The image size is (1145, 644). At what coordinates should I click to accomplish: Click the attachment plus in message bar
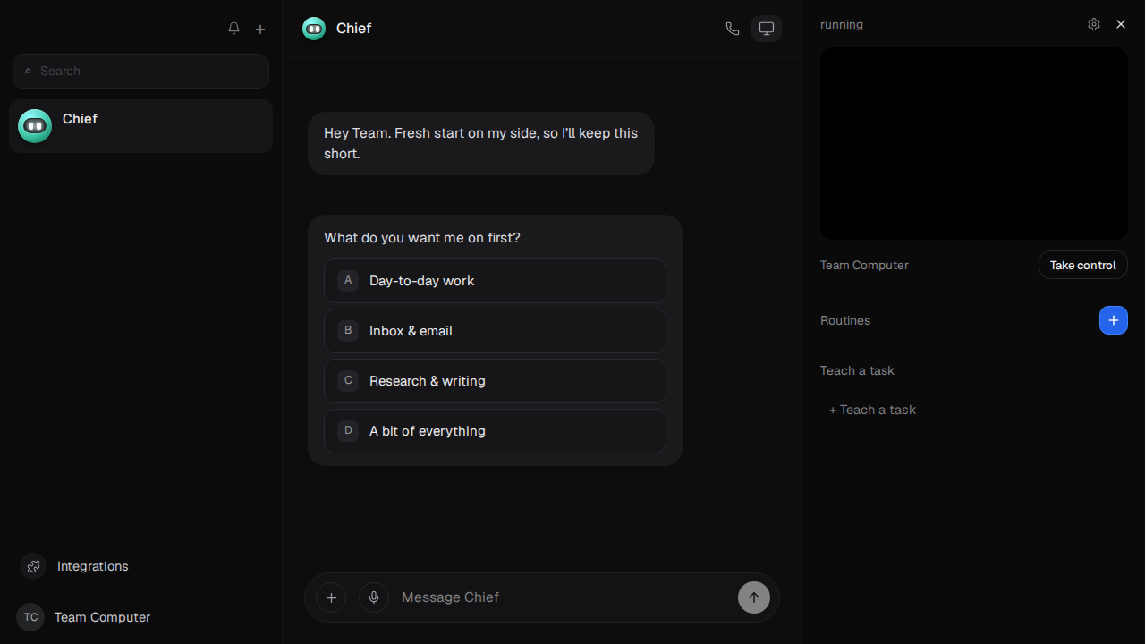coord(331,597)
